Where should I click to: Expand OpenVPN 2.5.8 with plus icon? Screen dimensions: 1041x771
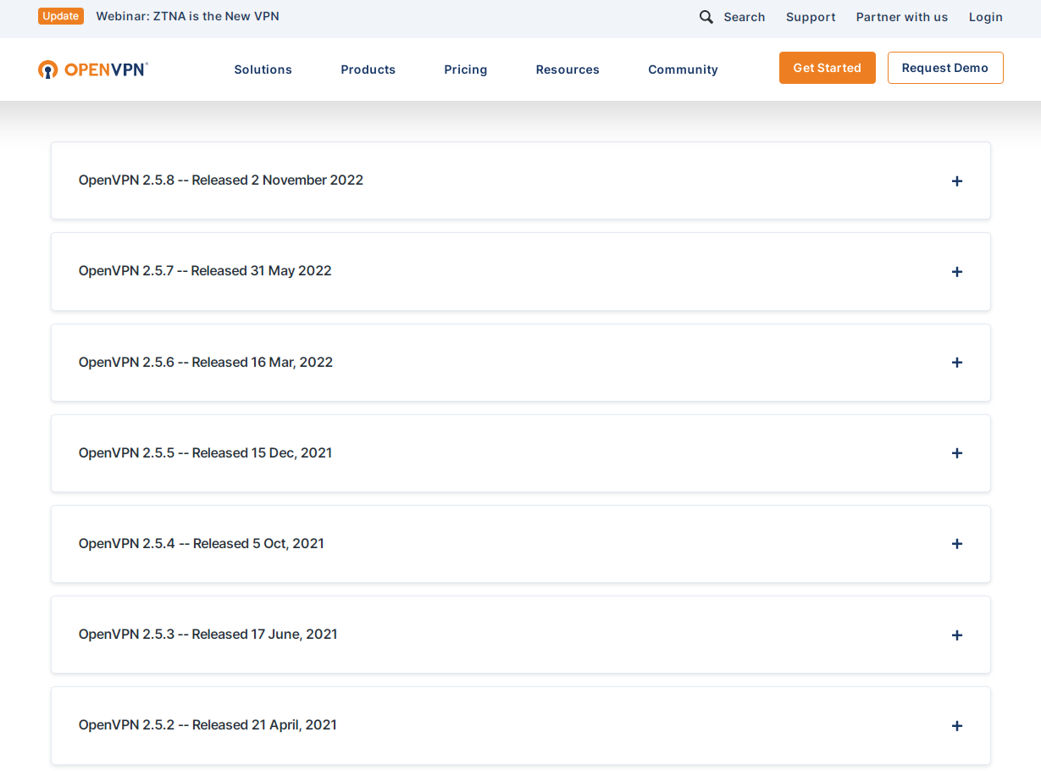pos(957,181)
